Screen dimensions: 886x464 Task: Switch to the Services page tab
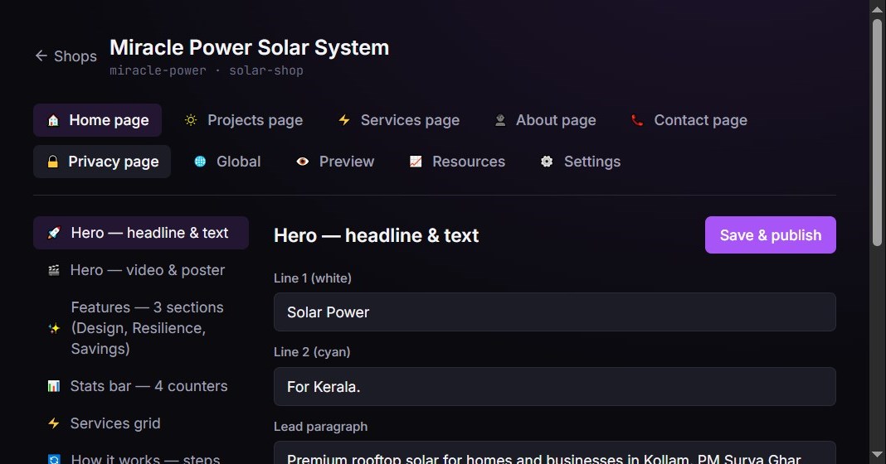[398, 120]
